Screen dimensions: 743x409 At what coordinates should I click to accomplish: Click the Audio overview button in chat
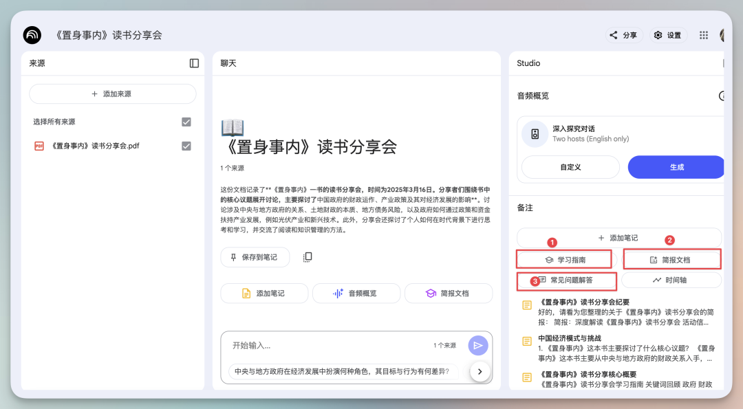click(x=356, y=294)
